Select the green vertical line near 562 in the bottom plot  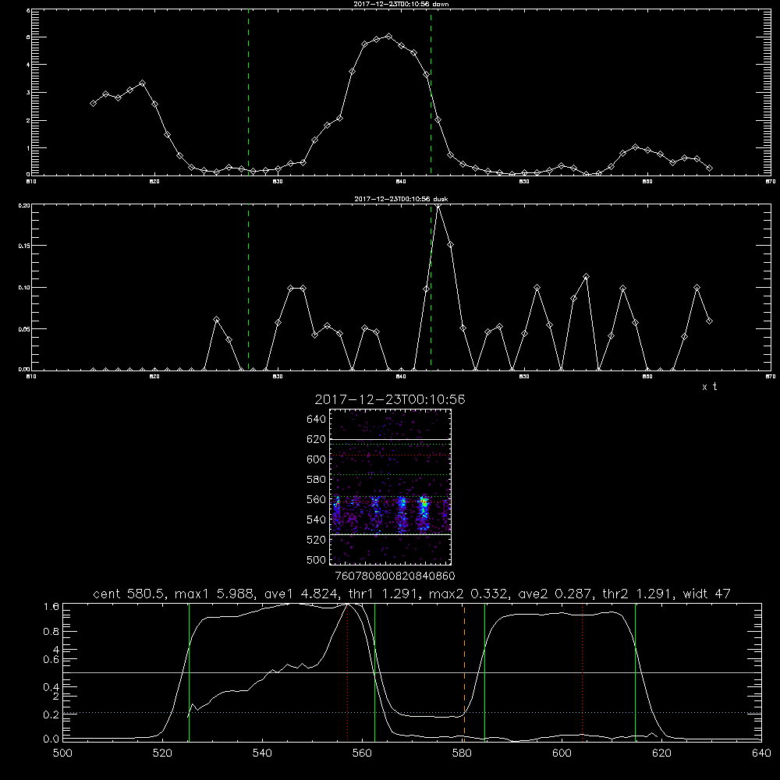pos(374,672)
